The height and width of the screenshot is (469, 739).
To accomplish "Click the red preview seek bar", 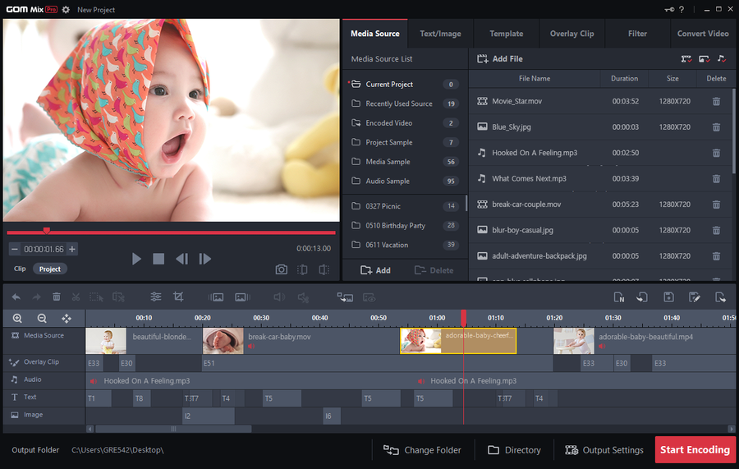I will 171,232.
